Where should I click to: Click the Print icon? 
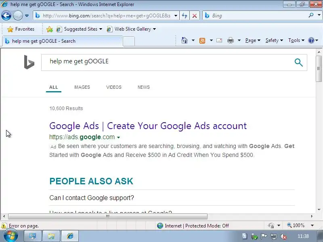[230, 40]
